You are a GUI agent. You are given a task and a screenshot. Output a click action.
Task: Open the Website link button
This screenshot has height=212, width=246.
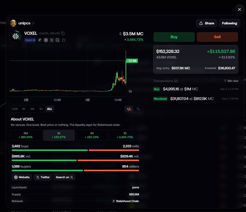[x=22, y=177]
